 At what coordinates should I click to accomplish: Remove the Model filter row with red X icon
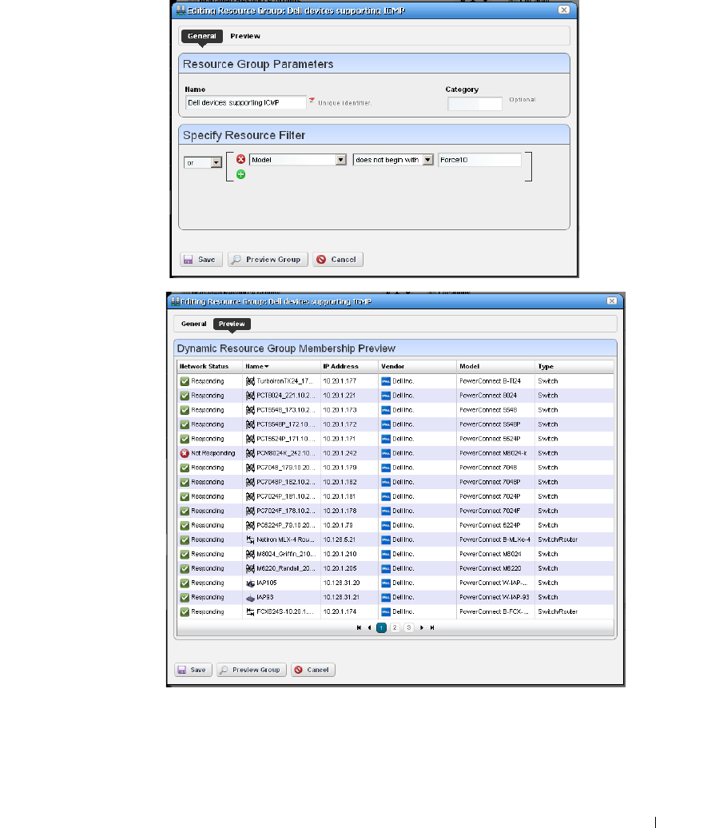click(x=240, y=159)
